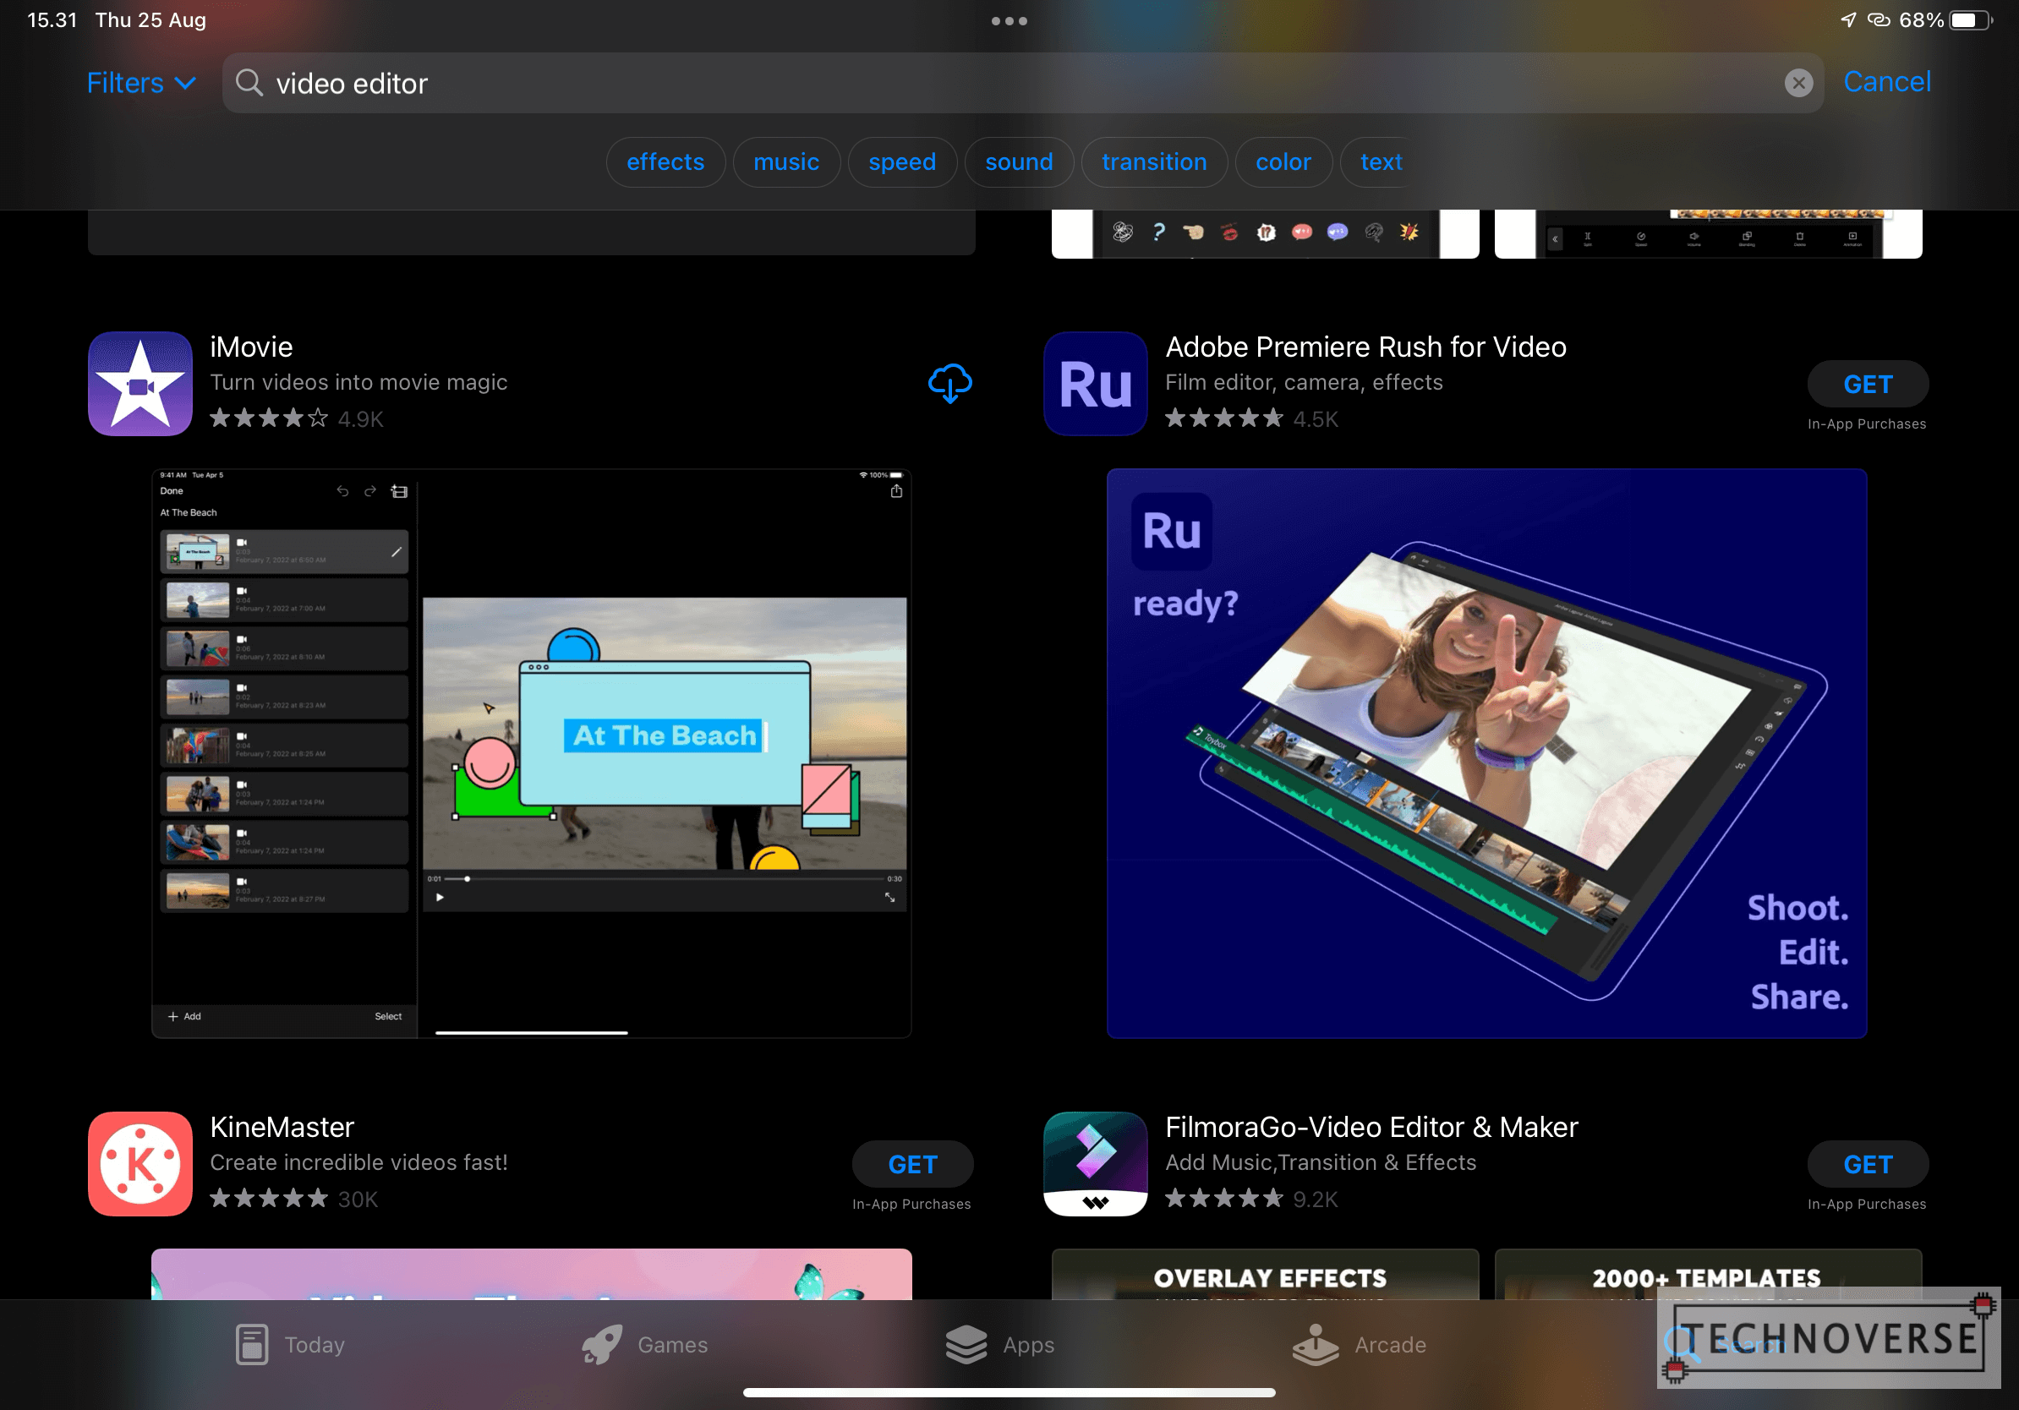Click the magnifying glass icon in search bar
This screenshot has height=1410, width=2019.
tap(249, 83)
